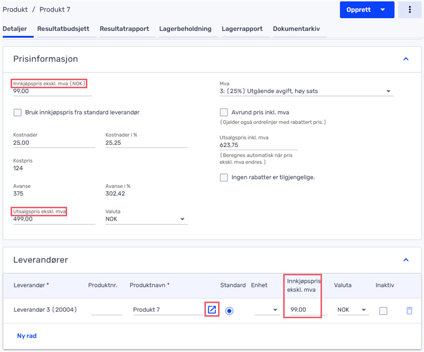424x352 pixels.
Task: Switch to the Lagerbeholdning tab
Action: (x=185, y=29)
